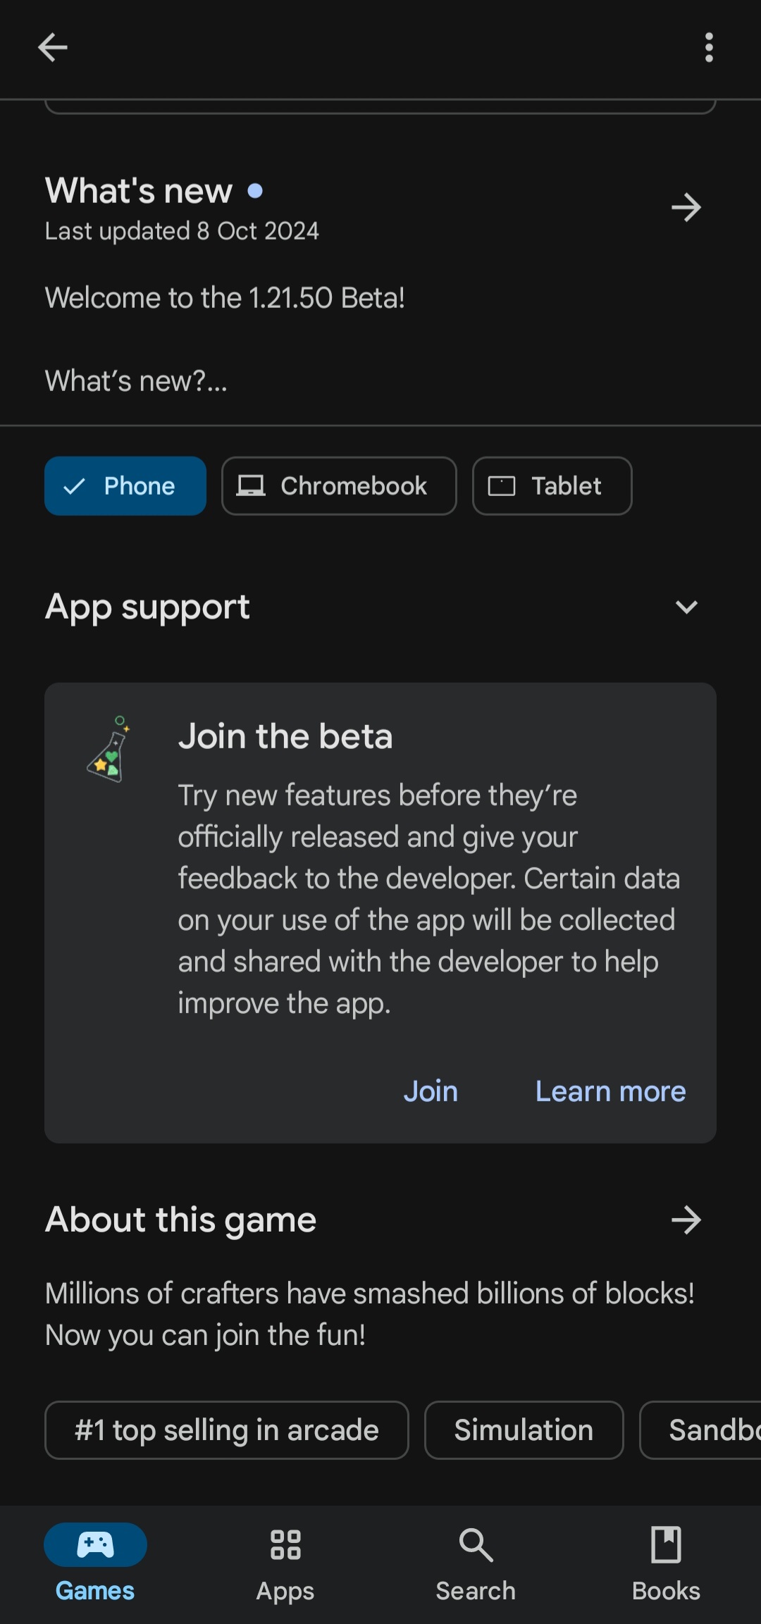Click the beta flask icon
The image size is (761, 1624).
(109, 750)
